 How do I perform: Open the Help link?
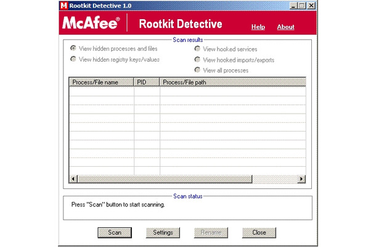point(258,27)
